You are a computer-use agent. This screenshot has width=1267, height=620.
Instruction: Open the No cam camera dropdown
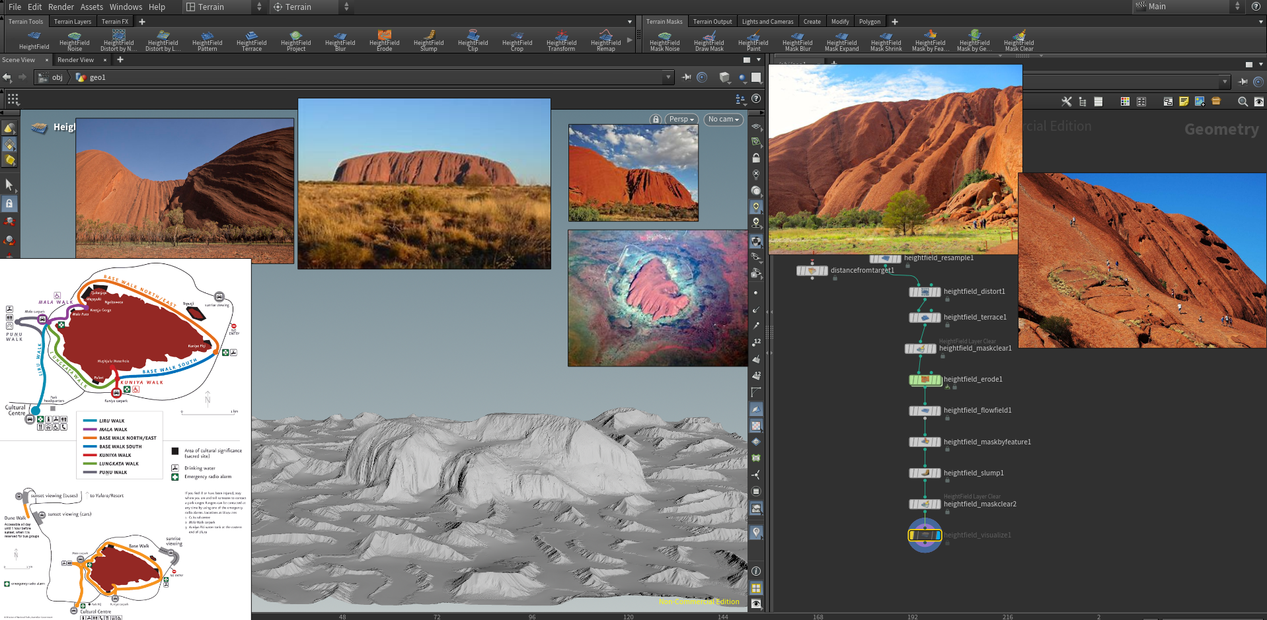click(x=723, y=120)
